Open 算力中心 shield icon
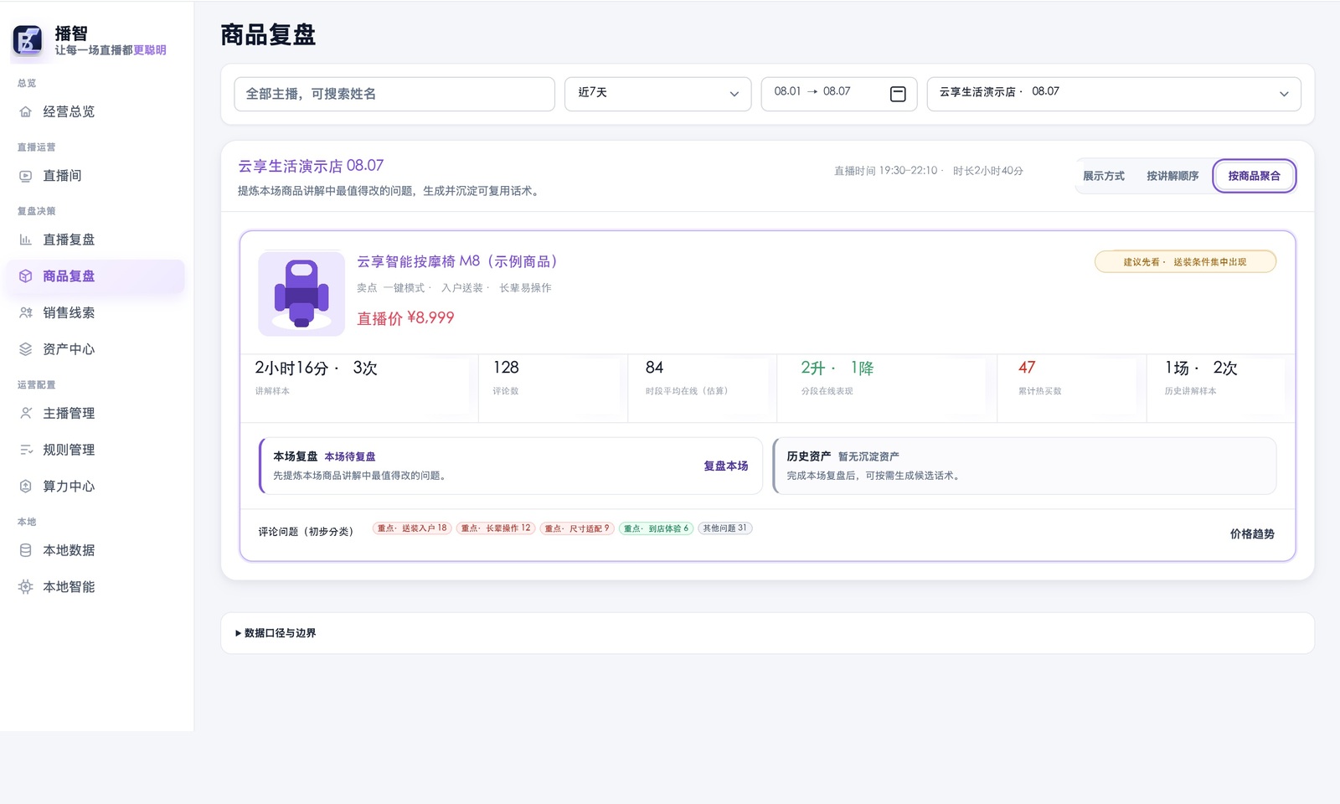 tap(25, 486)
